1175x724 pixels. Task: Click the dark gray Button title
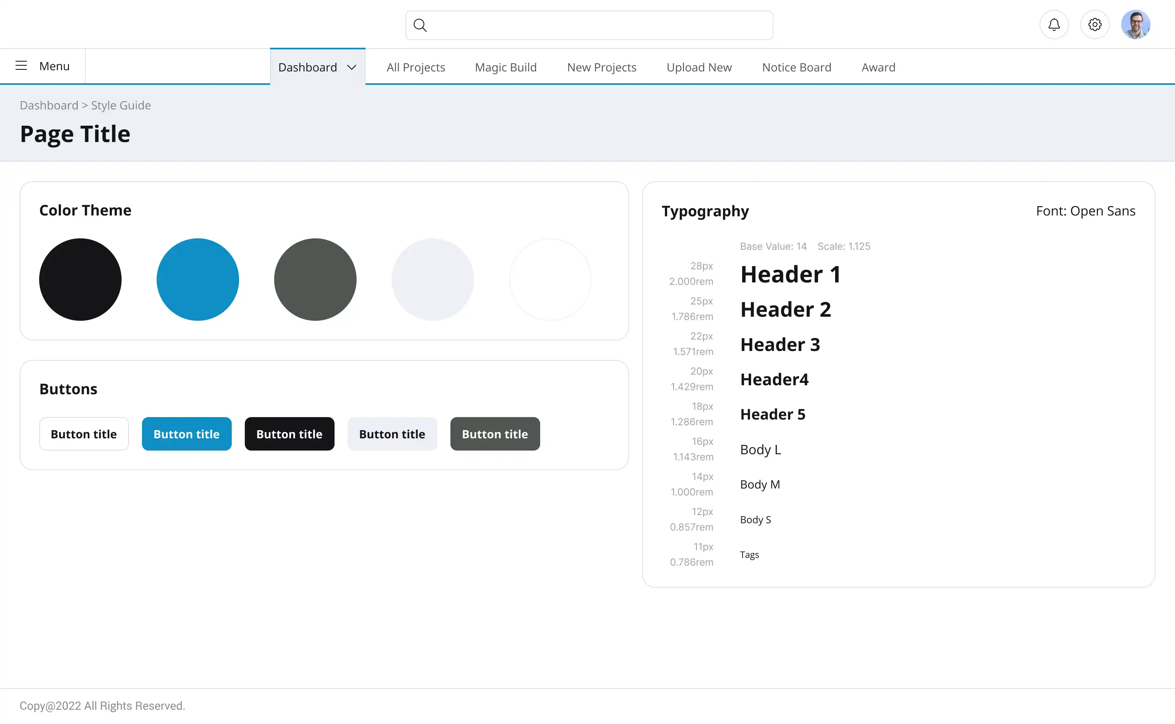point(495,434)
